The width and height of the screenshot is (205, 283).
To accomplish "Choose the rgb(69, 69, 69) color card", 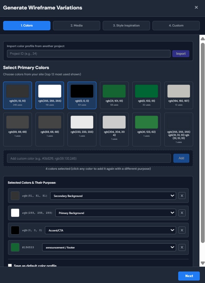I will [17, 129].
